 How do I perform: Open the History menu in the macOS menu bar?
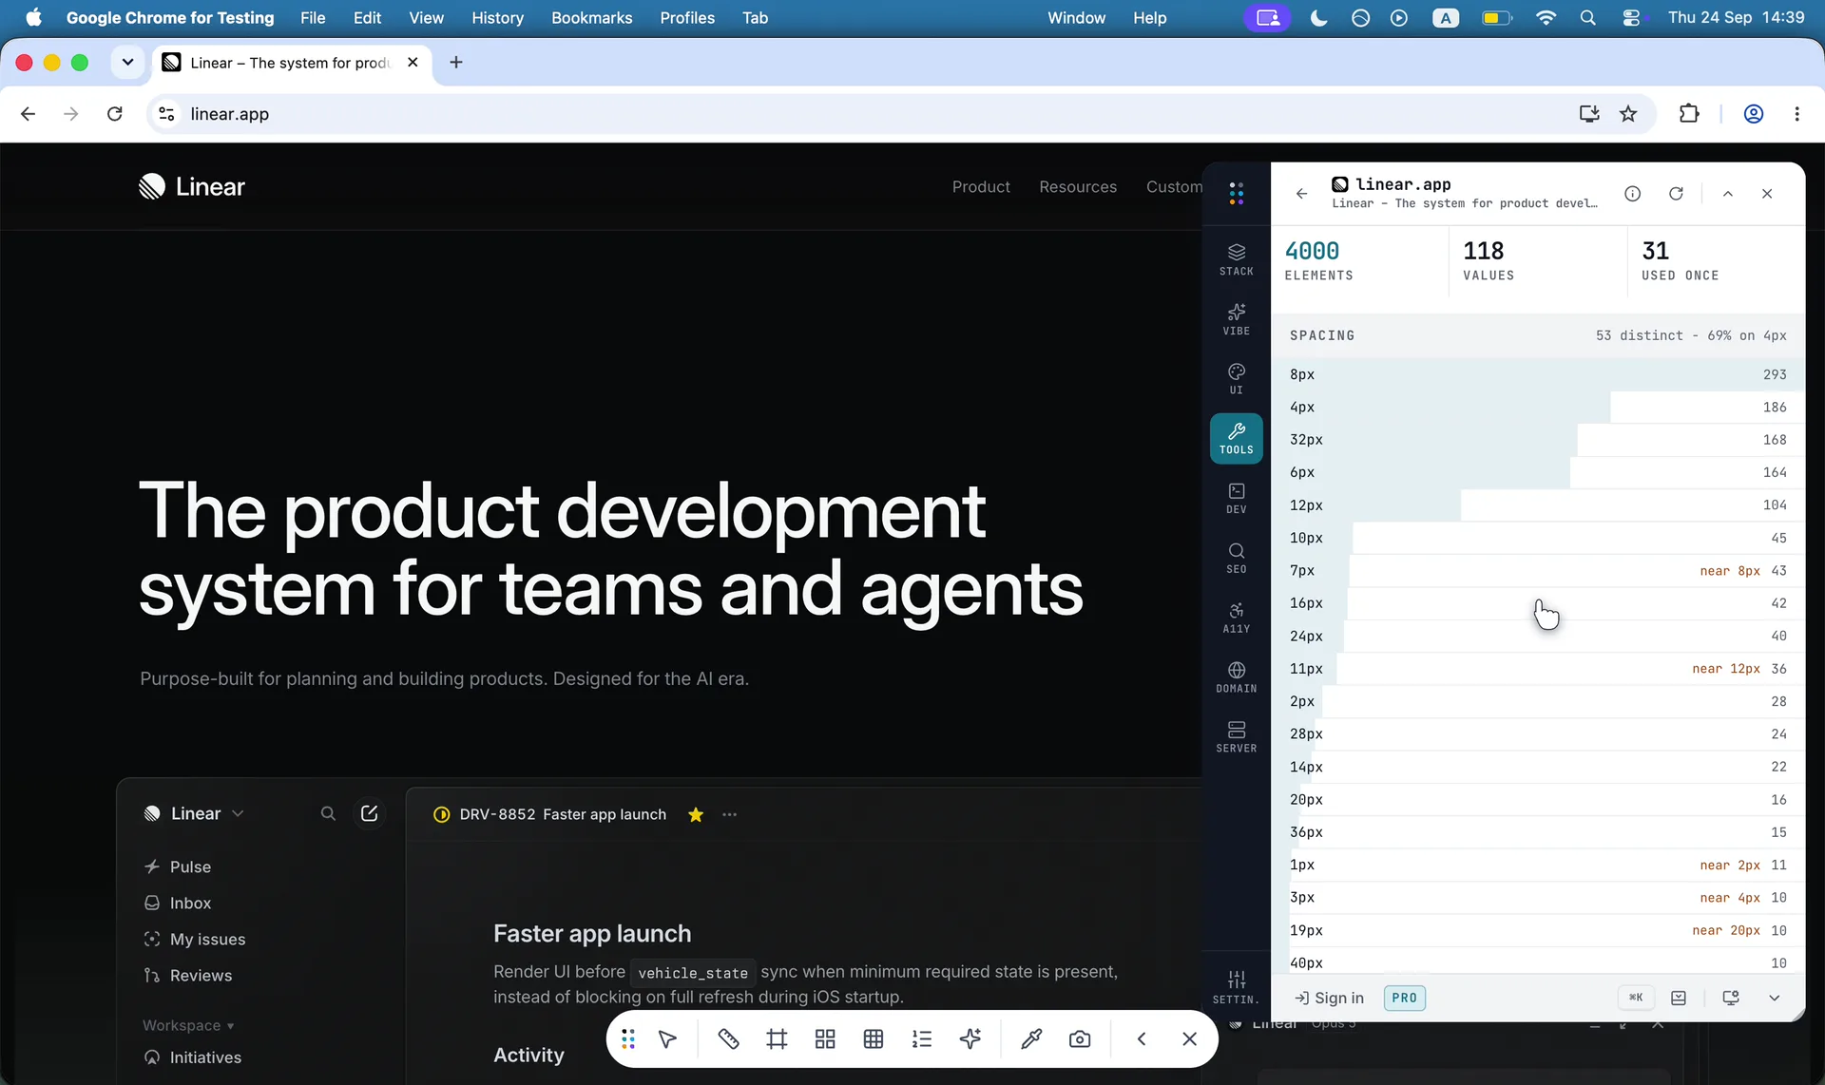(x=498, y=18)
